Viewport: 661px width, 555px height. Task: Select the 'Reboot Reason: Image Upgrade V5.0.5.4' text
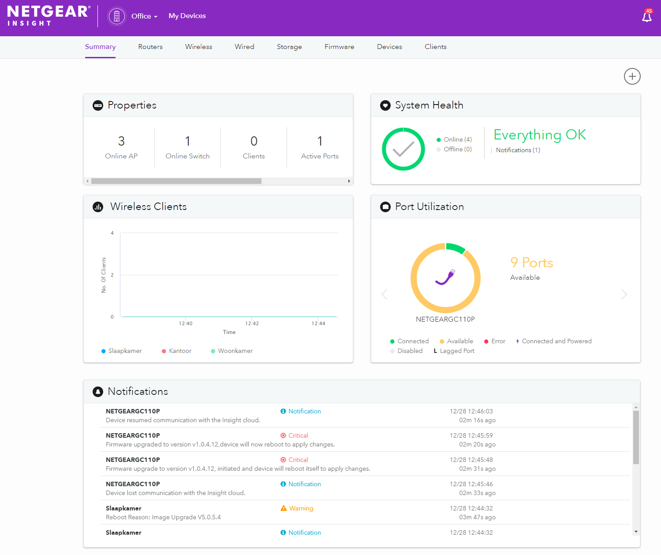(x=163, y=517)
